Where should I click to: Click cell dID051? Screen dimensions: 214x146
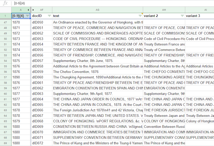[x=42, y=28]
